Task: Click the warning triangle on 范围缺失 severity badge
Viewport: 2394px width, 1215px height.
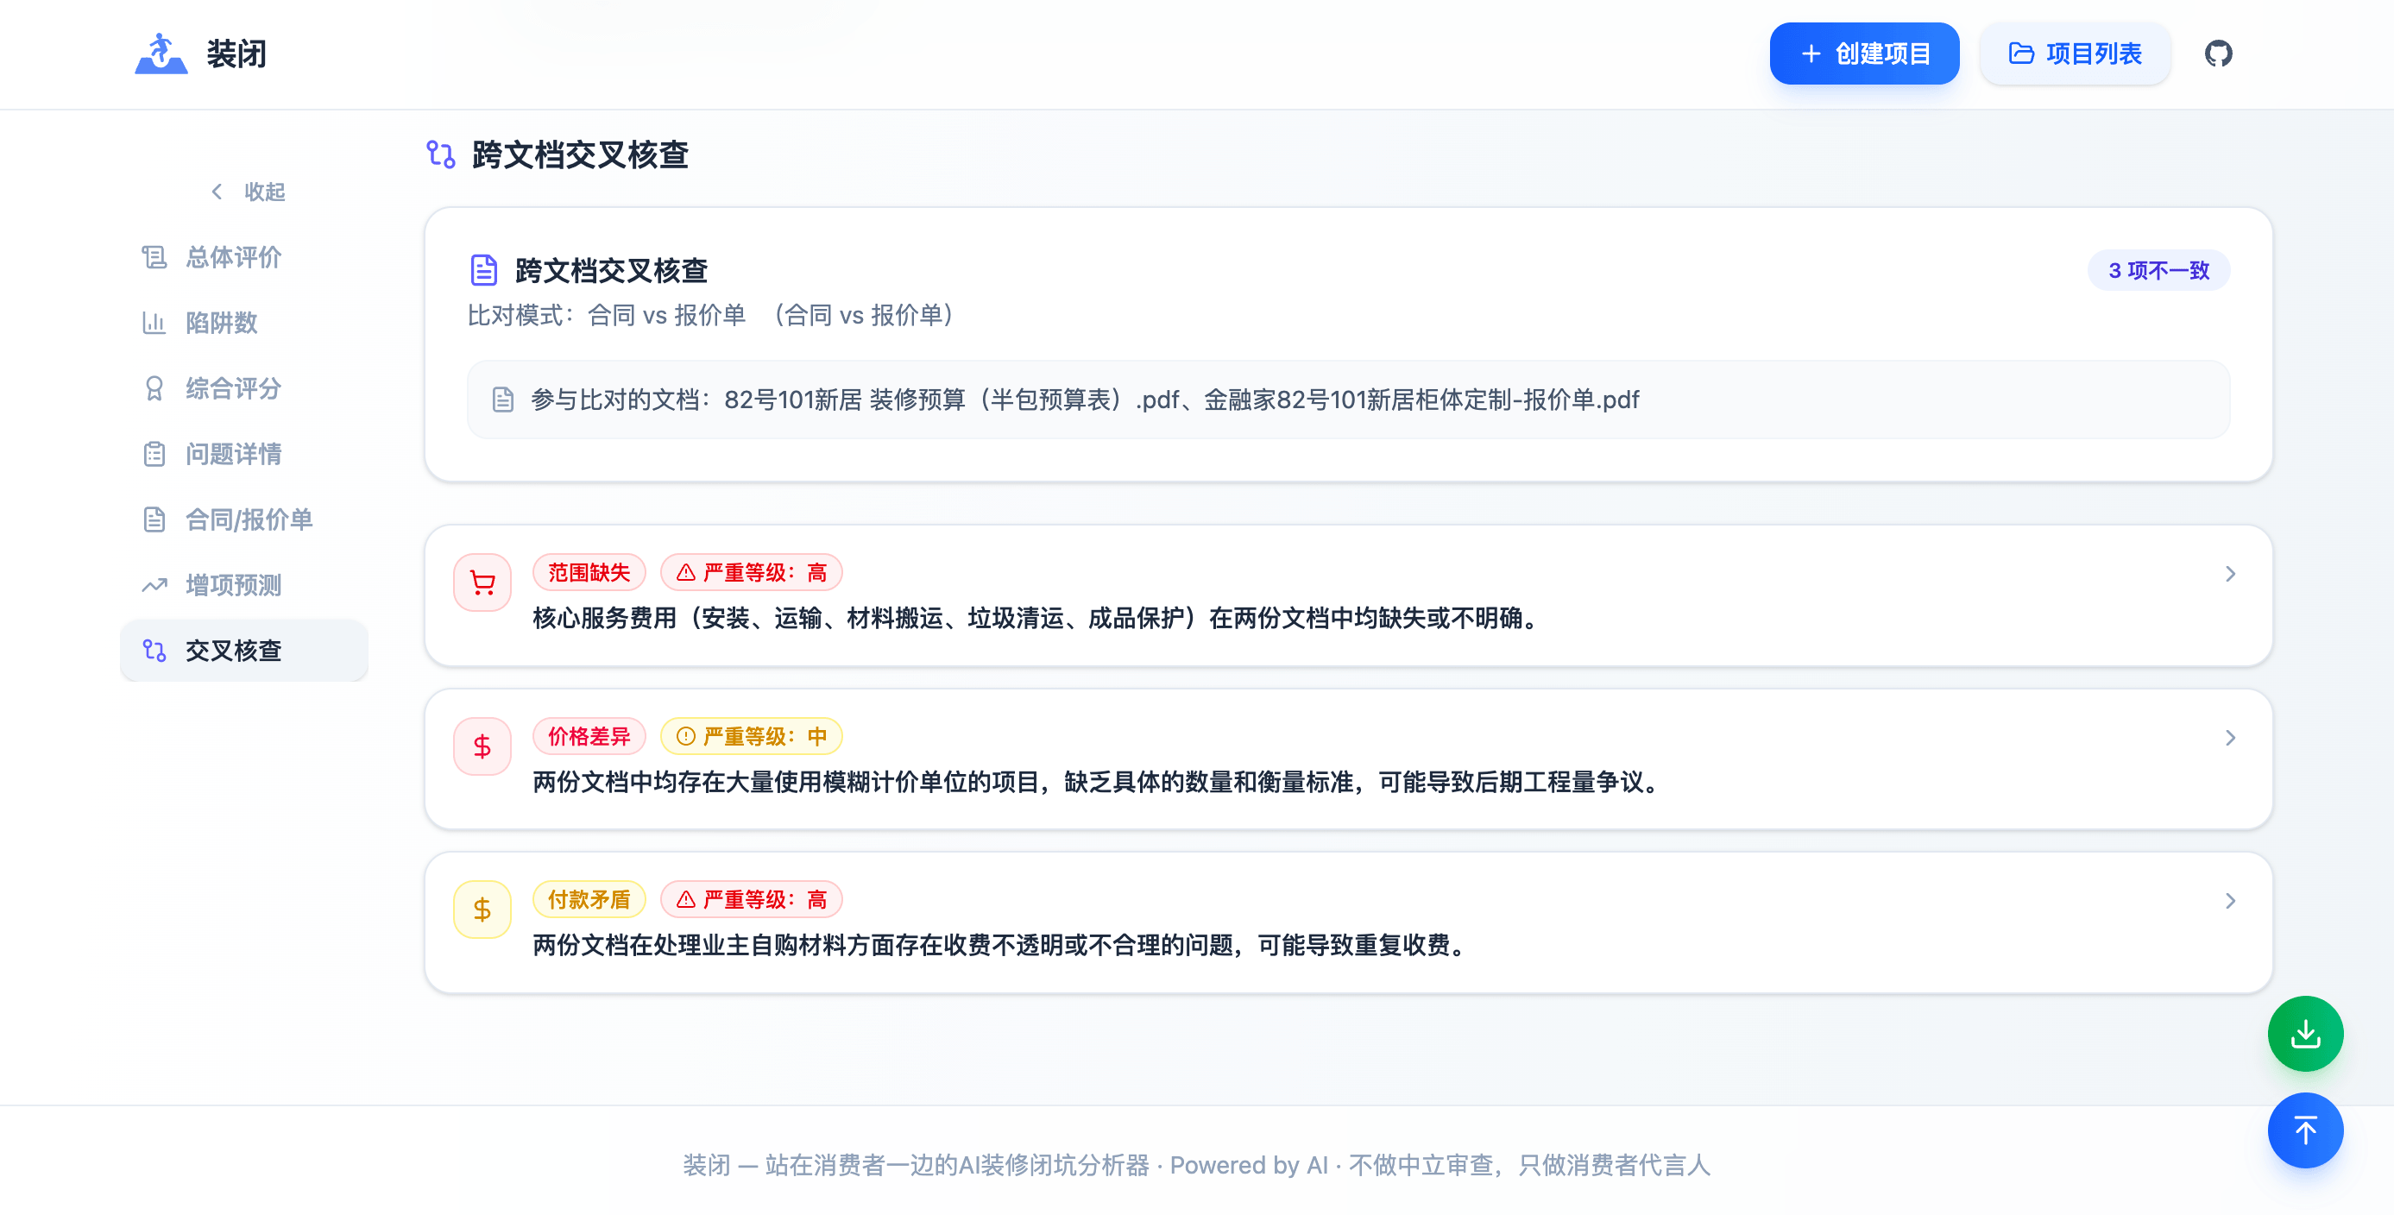Action: [x=686, y=573]
